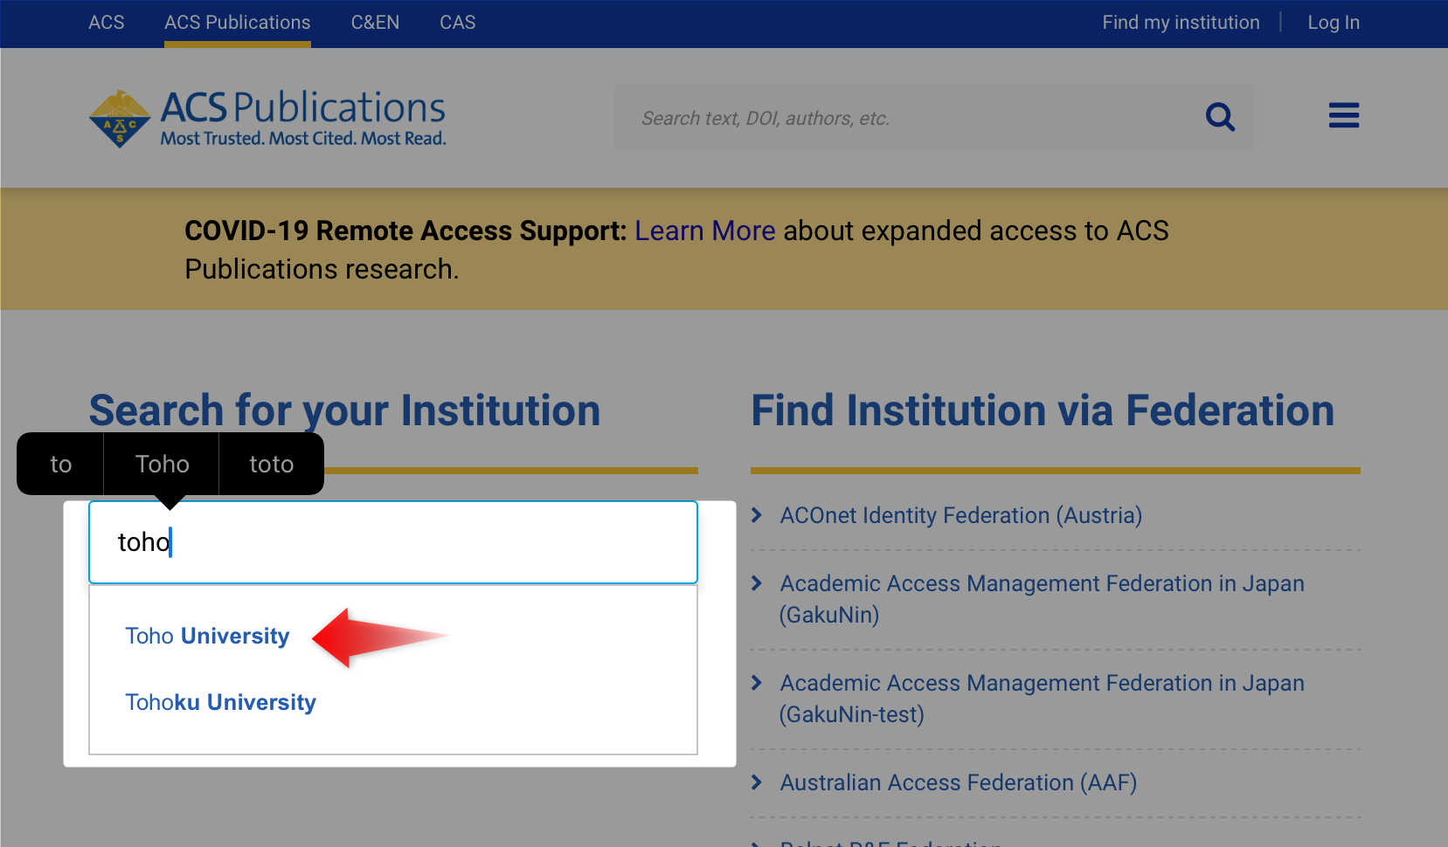
Task: Choose Toho University from suggestions
Action: coord(207,636)
